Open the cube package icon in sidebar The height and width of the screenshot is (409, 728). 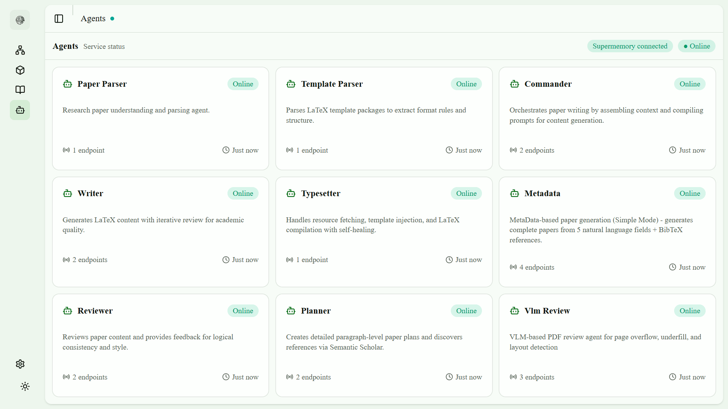pos(20,70)
